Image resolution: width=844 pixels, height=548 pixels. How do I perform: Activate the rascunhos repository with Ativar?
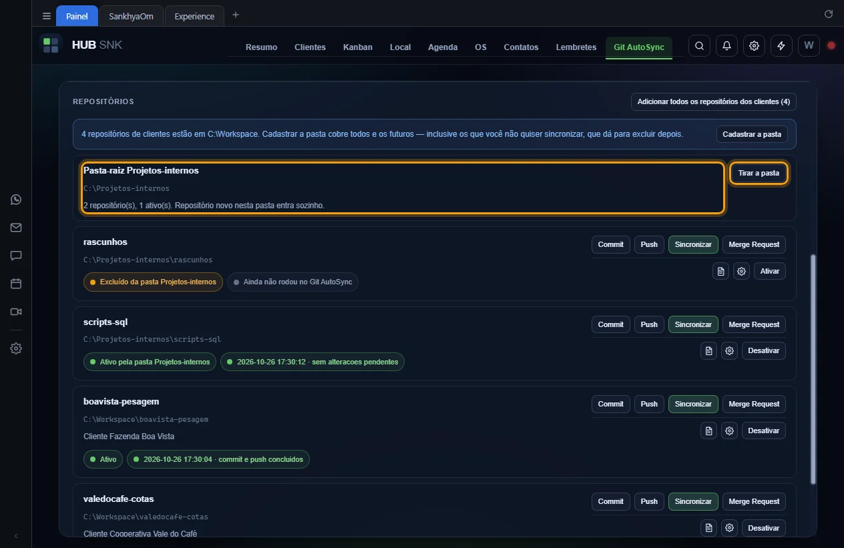pyautogui.click(x=770, y=271)
